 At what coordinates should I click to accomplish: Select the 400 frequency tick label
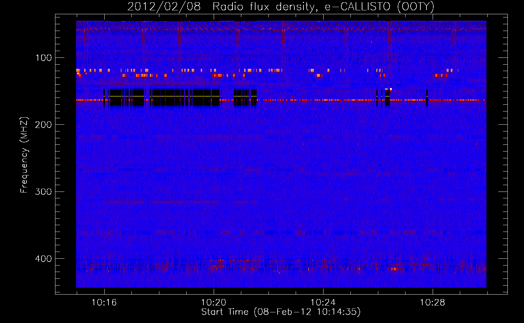click(44, 259)
